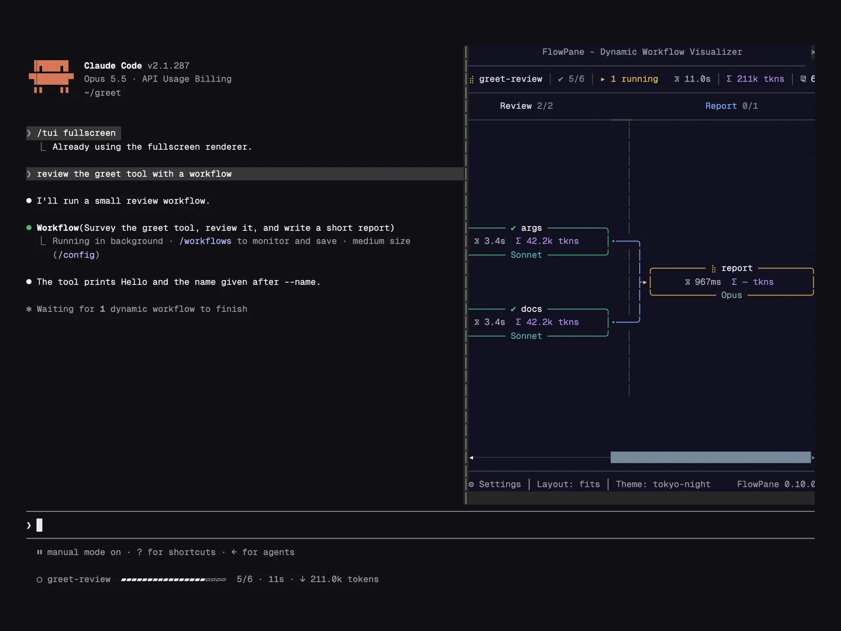Switch to the Report 0/1 stage tab
The width and height of the screenshot is (841, 631).
[x=731, y=106]
